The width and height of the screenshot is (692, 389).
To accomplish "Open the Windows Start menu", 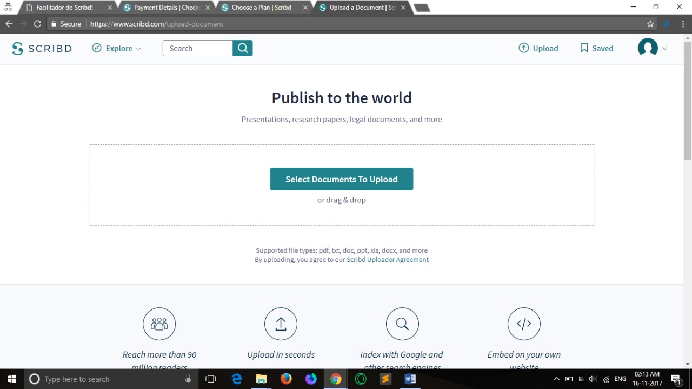I will click(12, 379).
